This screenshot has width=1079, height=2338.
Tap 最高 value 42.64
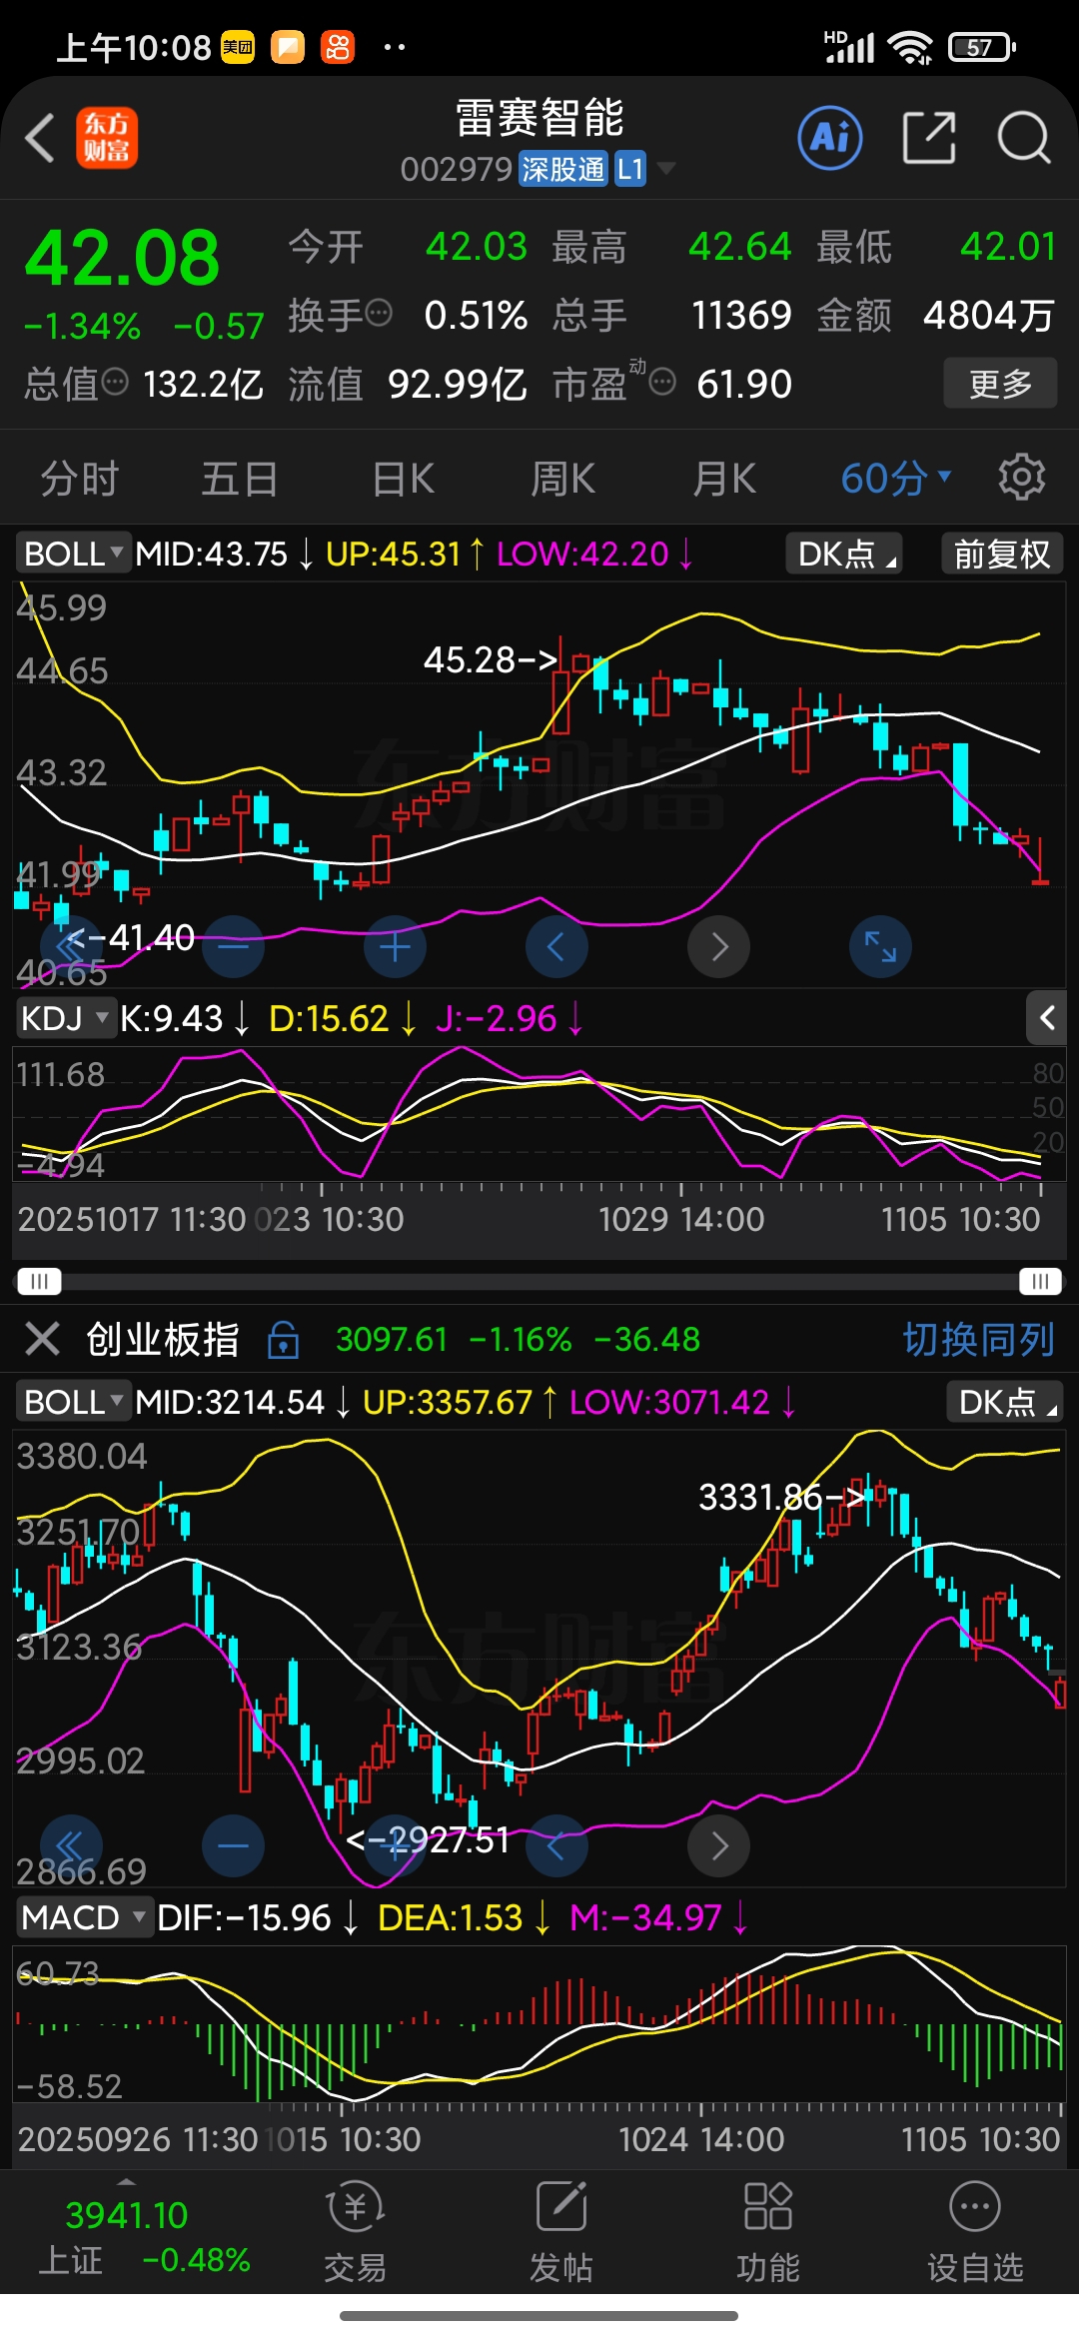[x=739, y=247]
